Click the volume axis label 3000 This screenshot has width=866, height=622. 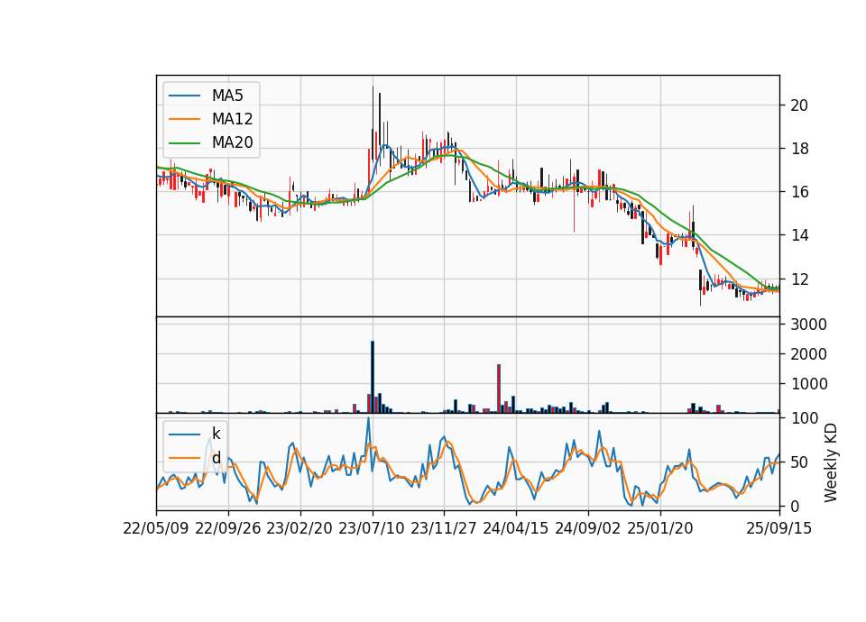point(808,325)
